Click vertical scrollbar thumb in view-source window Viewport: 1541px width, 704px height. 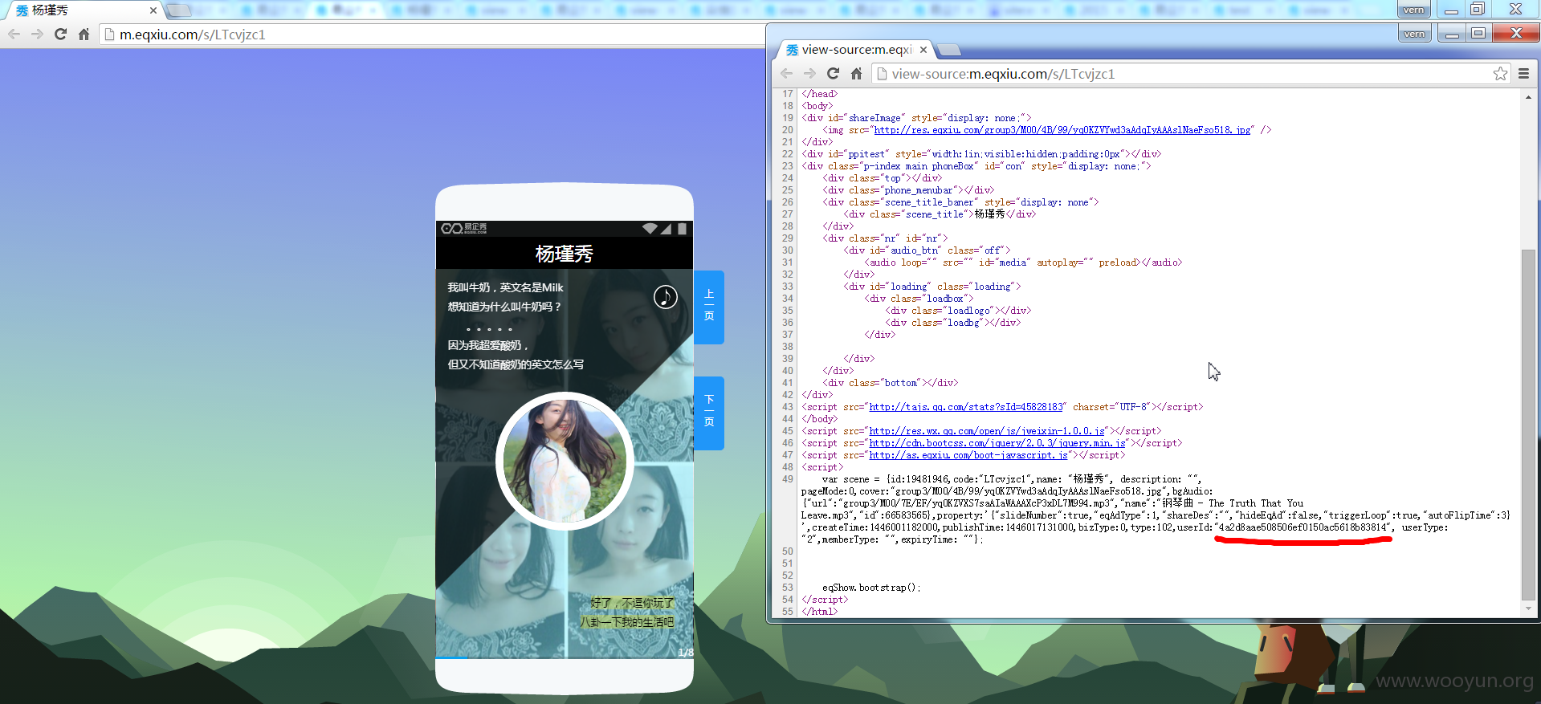click(1528, 425)
